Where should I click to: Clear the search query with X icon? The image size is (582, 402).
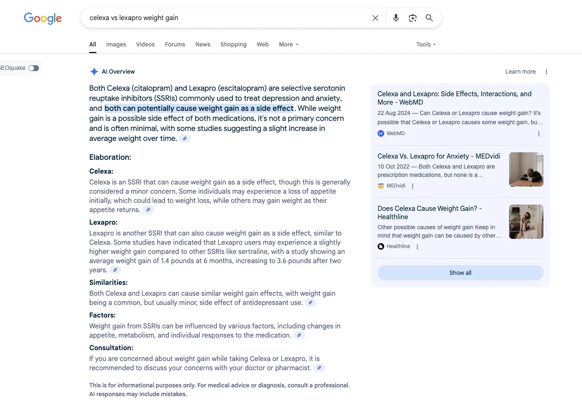(x=375, y=18)
